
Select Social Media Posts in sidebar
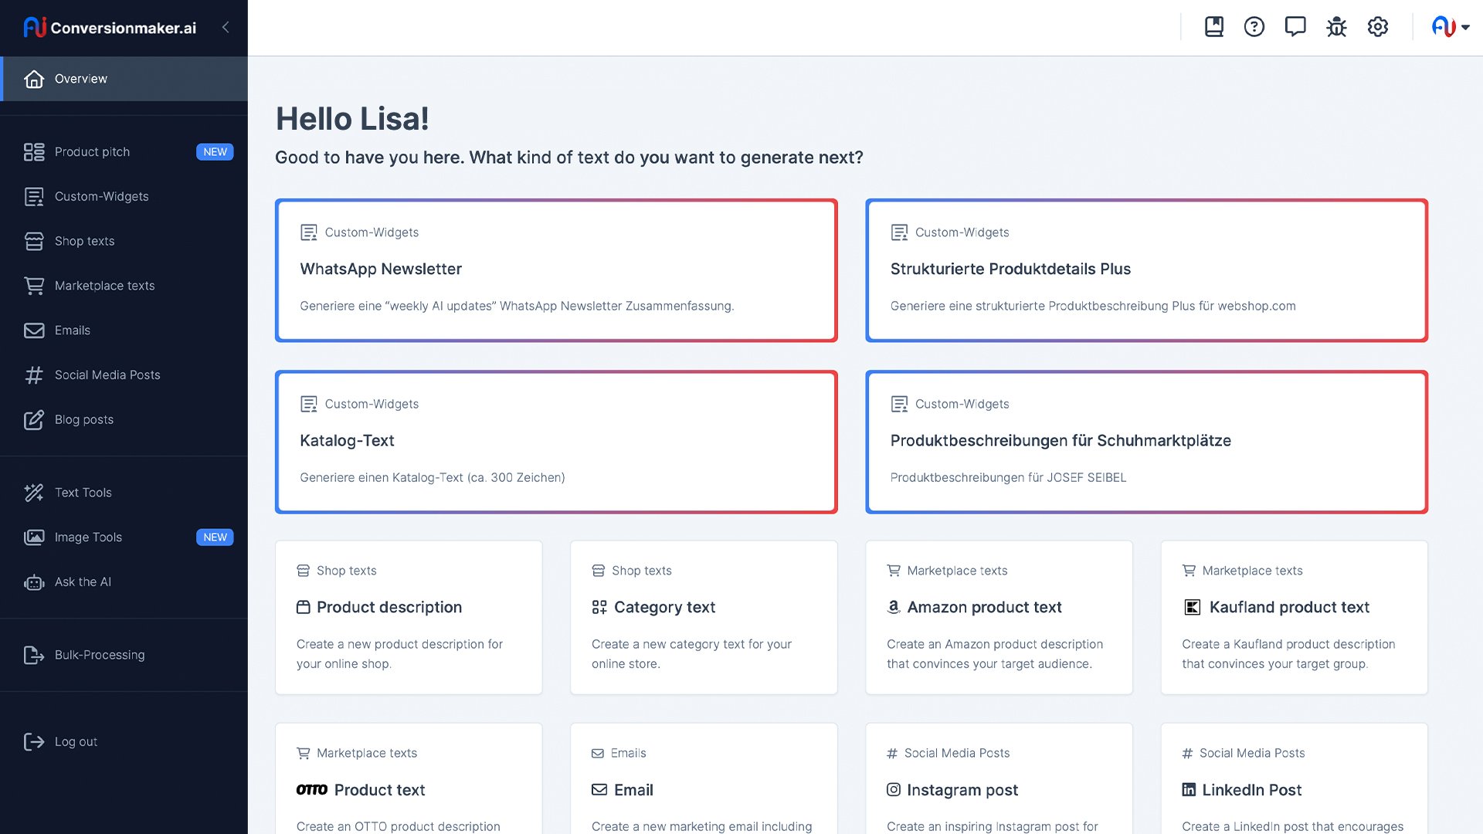click(x=107, y=375)
